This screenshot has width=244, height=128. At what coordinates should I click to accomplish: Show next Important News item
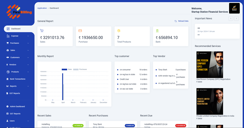tap(236, 19)
